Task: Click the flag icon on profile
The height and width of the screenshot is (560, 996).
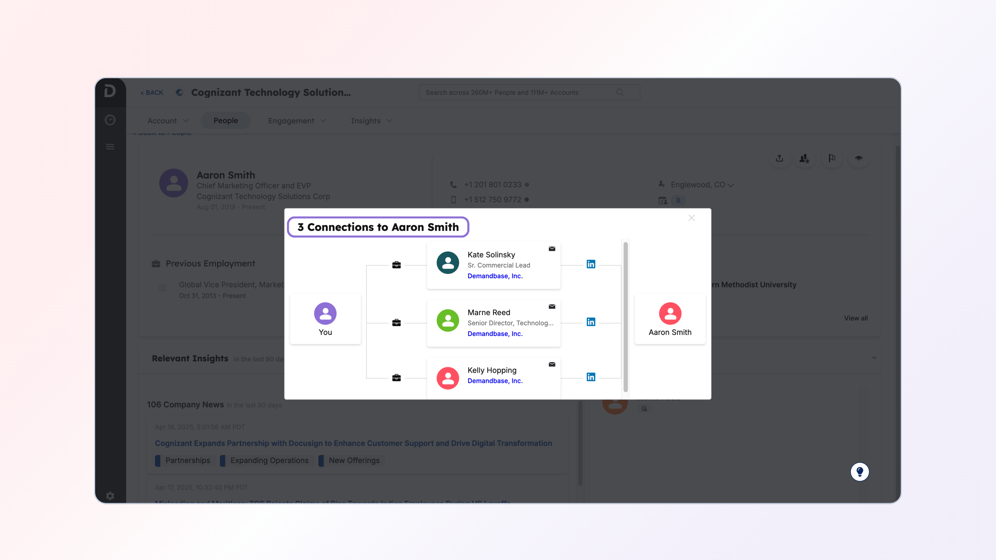Action: 832,158
